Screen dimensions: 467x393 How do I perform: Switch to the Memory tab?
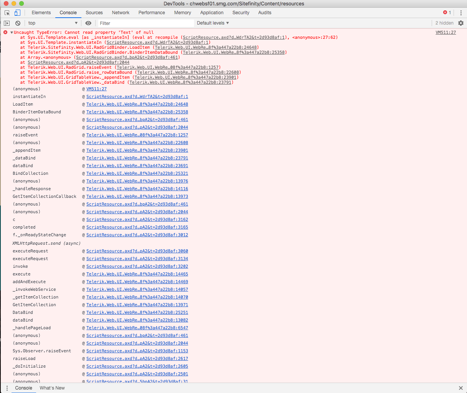point(182,13)
